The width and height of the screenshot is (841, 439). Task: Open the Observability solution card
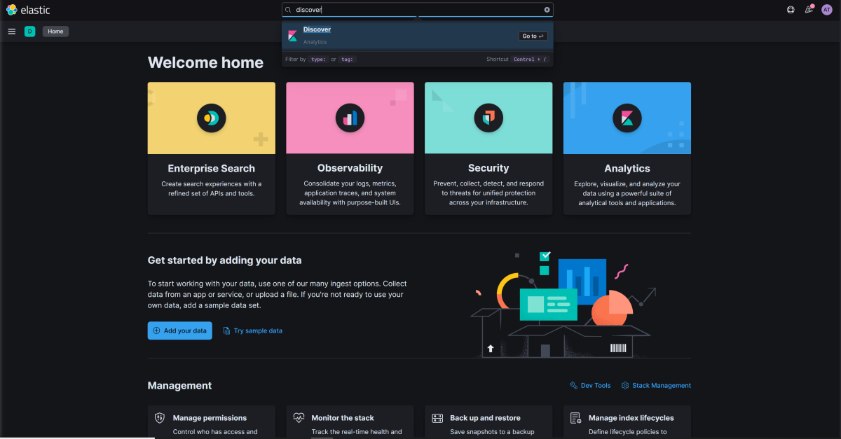350,148
